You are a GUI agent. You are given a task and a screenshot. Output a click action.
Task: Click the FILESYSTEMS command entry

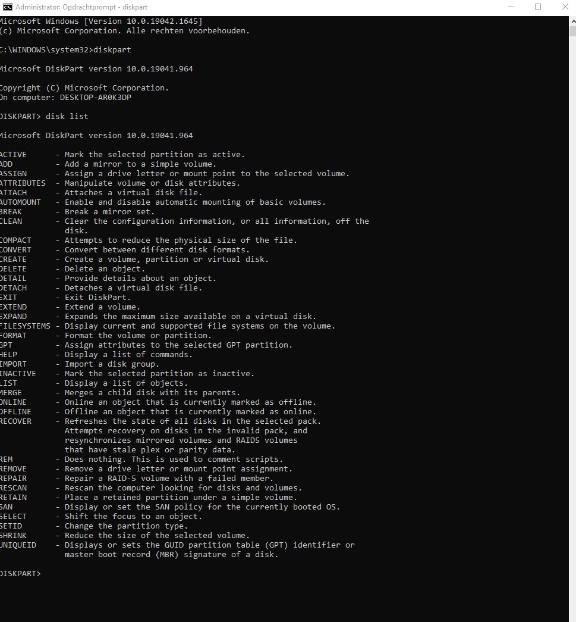pyautogui.click(x=26, y=326)
